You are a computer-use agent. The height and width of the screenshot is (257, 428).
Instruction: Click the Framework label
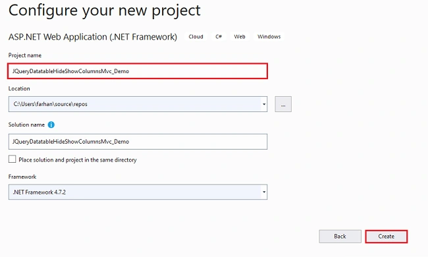point(22,177)
